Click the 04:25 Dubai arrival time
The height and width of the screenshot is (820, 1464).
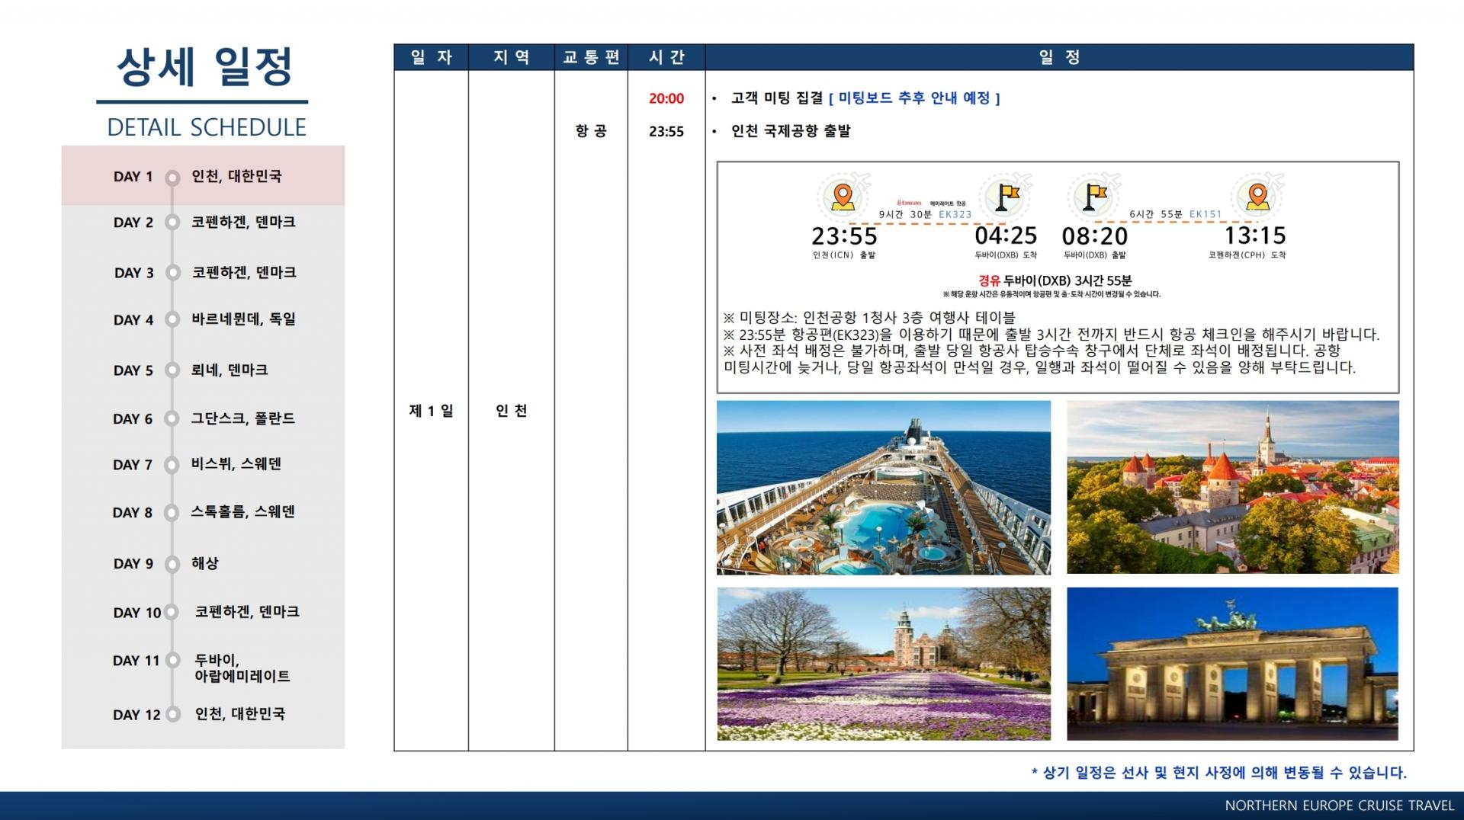click(x=1006, y=235)
